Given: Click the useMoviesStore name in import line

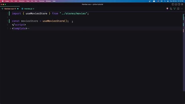Looking at the screenshot, I should pyautogui.click(x=36, y=14).
